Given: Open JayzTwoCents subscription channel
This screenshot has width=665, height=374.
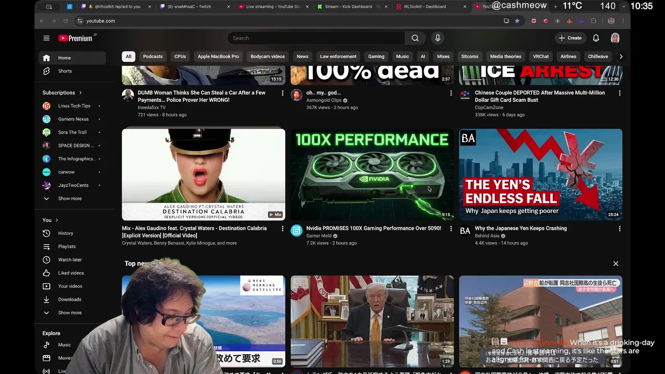Looking at the screenshot, I should [x=72, y=185].
